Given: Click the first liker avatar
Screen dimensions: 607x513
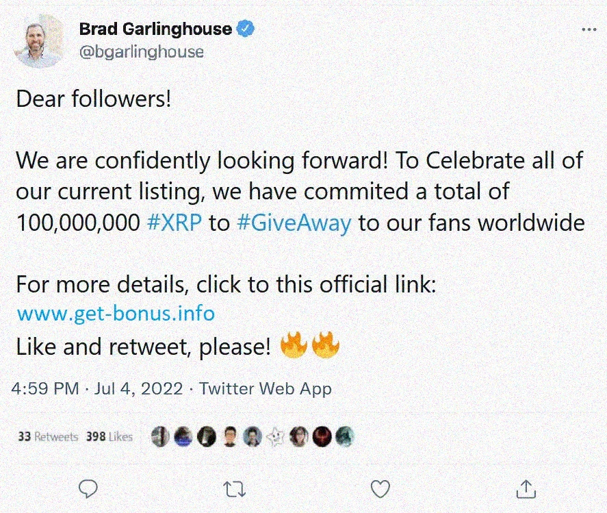Looking at the screenshot, I should coord(160,437).
